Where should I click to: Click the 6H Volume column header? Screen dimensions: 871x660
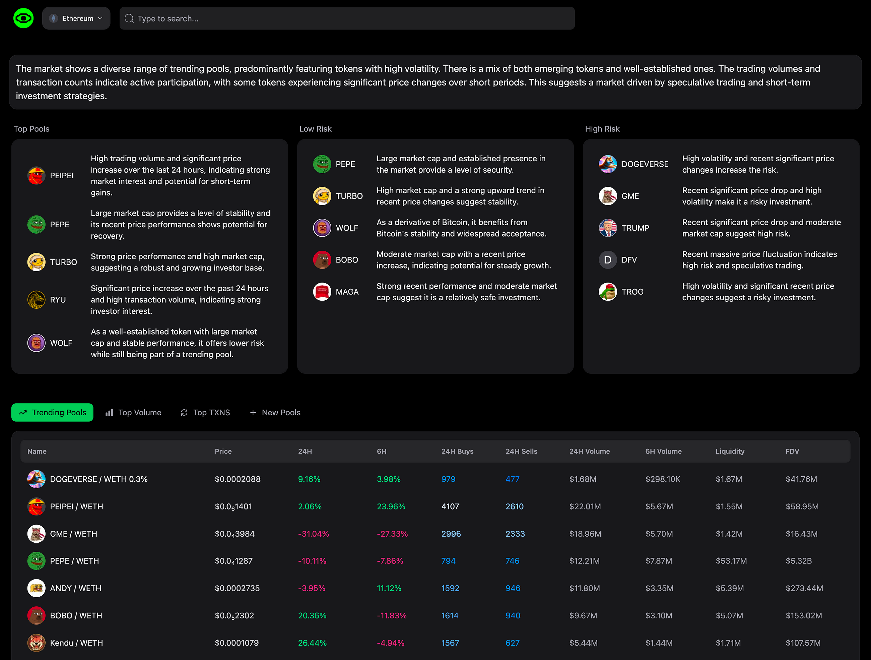(664, 451)
